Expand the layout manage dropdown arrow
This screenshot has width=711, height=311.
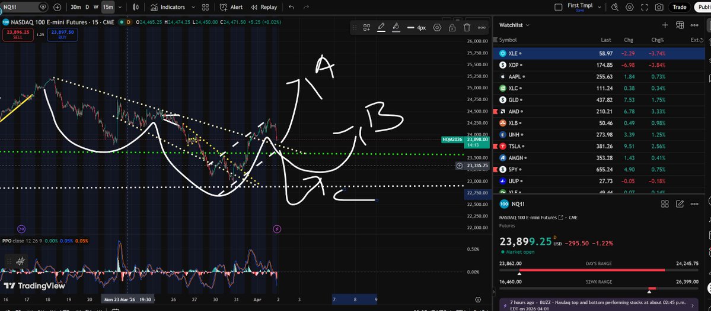pyautogui.click(x=600, y=7)
